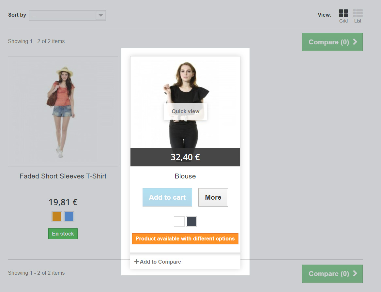Click Add to Compare under the Blouse
This screenshot has height=292, width=381.
[x=158, y=262]
